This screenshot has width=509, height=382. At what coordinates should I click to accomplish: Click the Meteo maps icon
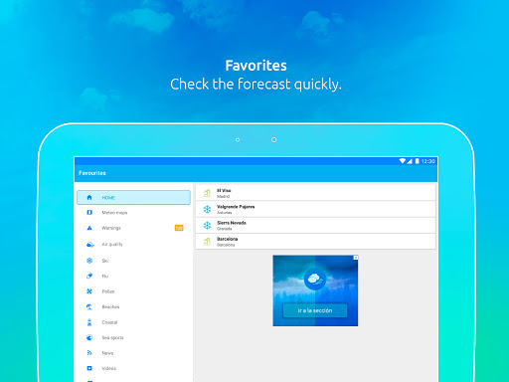click(89, 212)
